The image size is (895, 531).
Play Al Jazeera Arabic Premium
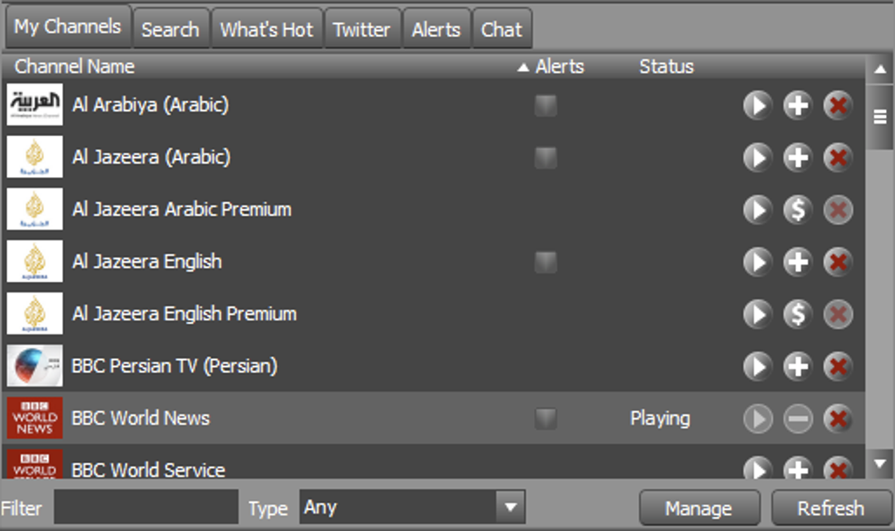[757, 210]
